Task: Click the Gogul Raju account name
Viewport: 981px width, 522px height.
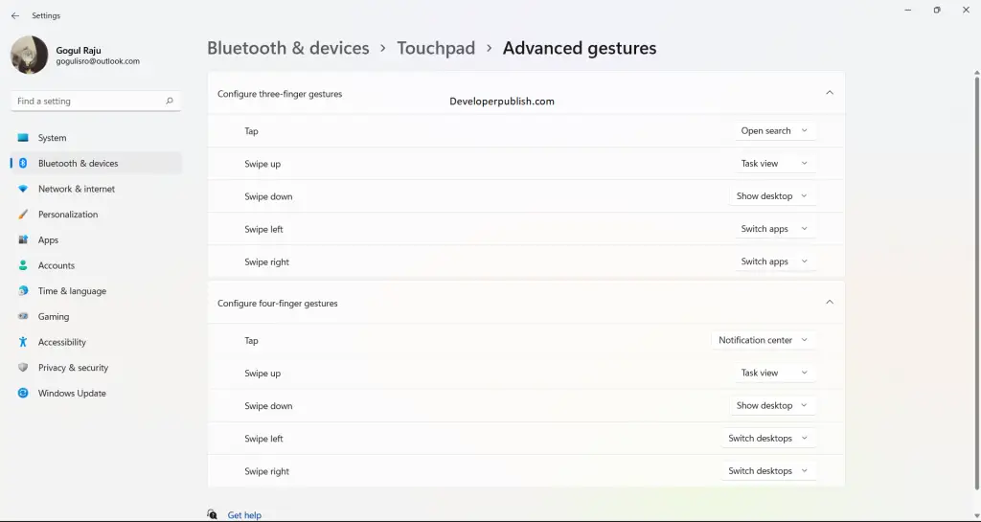Action: pyautogui.click(x=79, y=51)
